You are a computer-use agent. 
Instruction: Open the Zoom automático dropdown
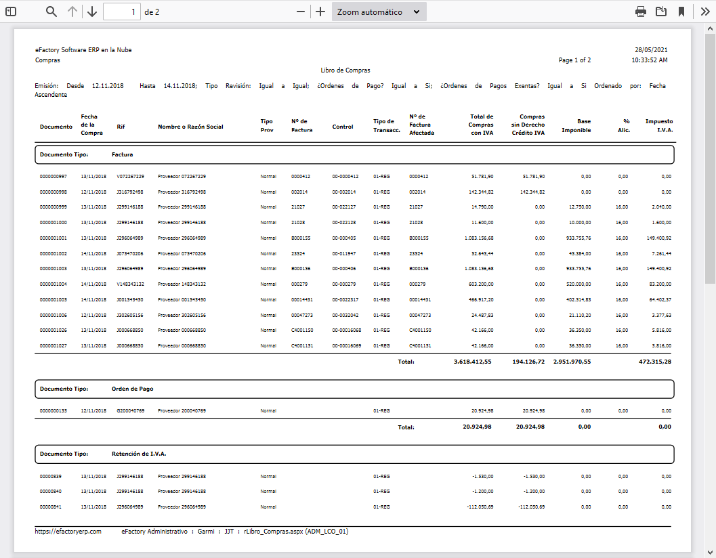(379, 12)
